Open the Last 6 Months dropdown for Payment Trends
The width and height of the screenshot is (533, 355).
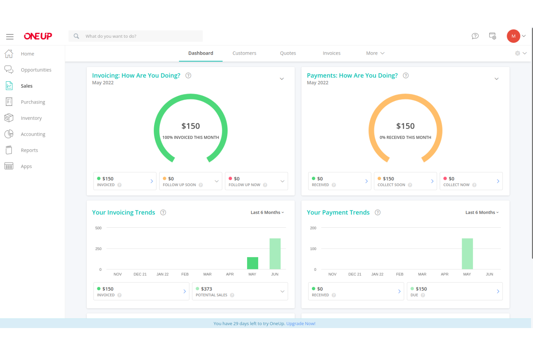pyautogui.click(x=482, y=212)
